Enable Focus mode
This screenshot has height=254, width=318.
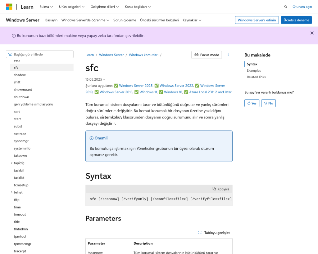[x=207, y=55]
